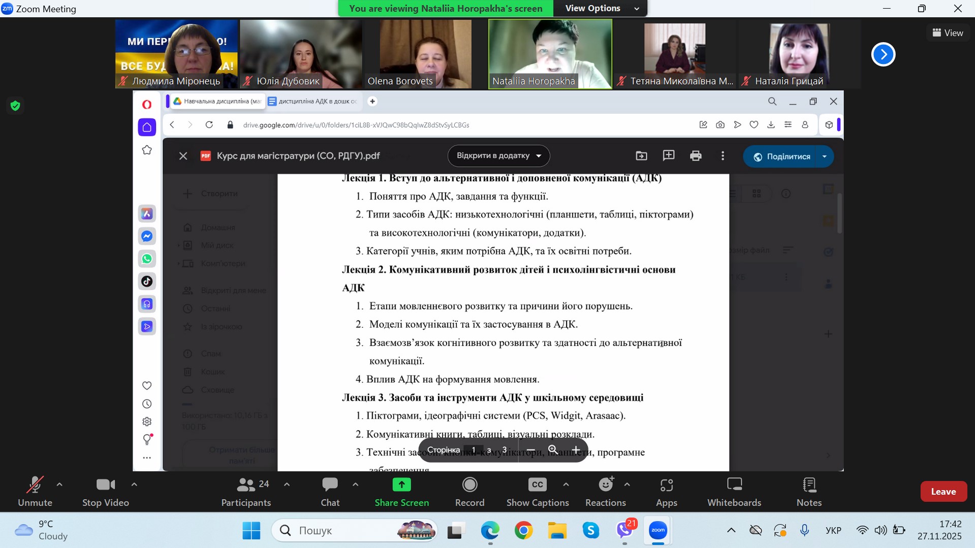Unmute the microphone
Screen dimensions: 975x548
pyautogui.click(x=35, y=491)
